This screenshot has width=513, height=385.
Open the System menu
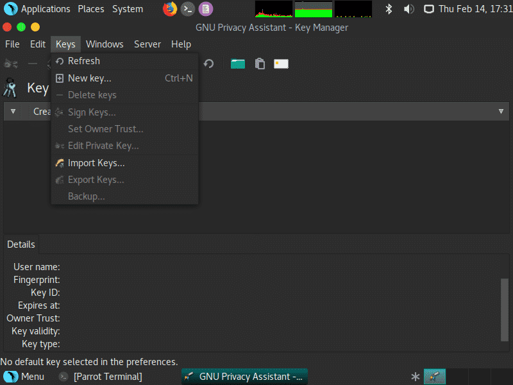coord(128,9)
